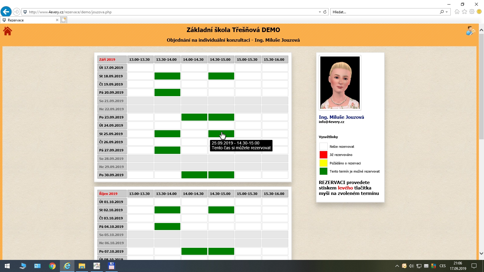
Task: Click the 'Út 17.09.2019' date row label
Action: click(112, 68)
